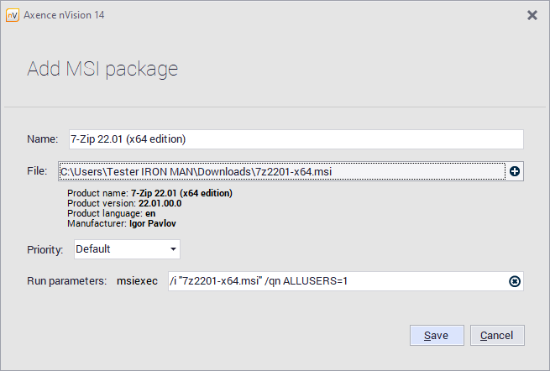The height and width of the screenshot is (371, 550).
Task: Focus the File path input field
Action: 281,171
